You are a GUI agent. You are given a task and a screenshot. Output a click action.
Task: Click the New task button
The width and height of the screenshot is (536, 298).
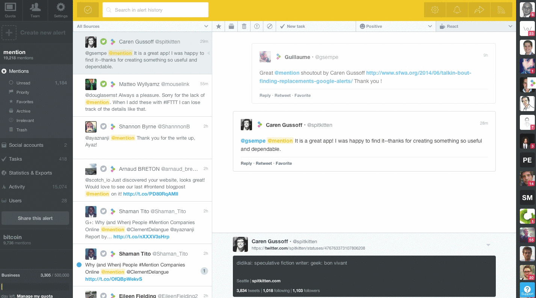[316, 26]
